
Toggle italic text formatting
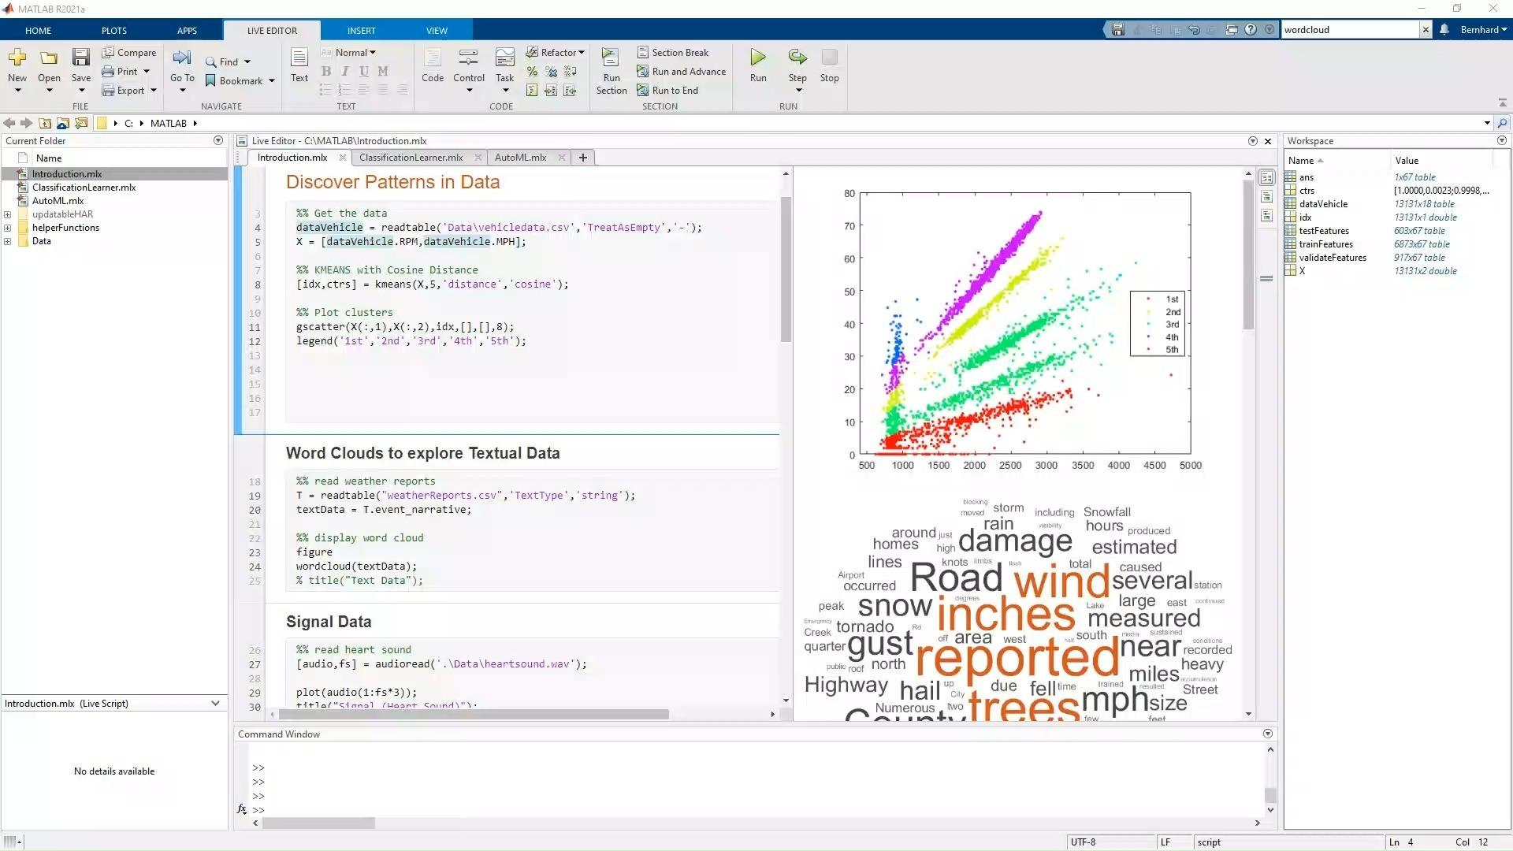point(345,72)
